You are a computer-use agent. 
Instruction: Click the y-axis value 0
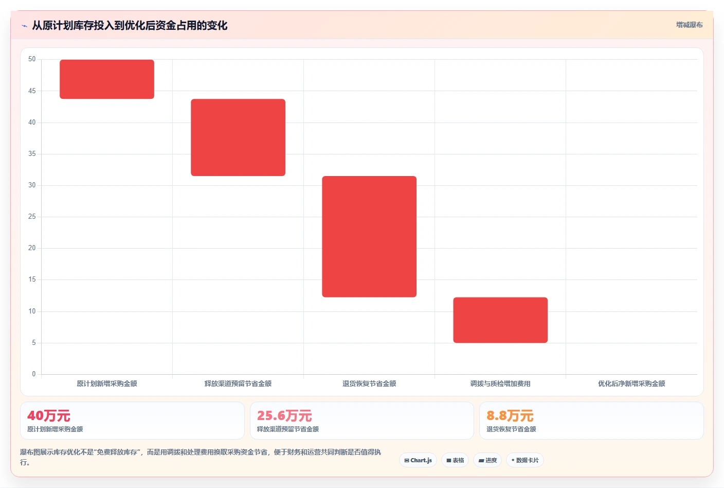pyautogui.click(x=34, y=374)
